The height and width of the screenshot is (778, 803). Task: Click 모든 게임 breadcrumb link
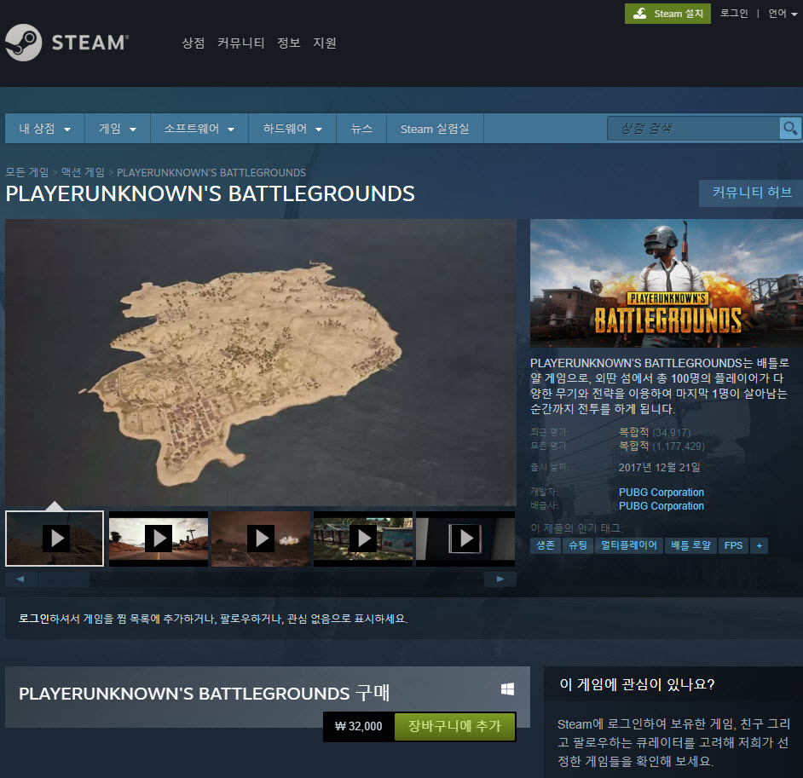(x=27, y=172)
